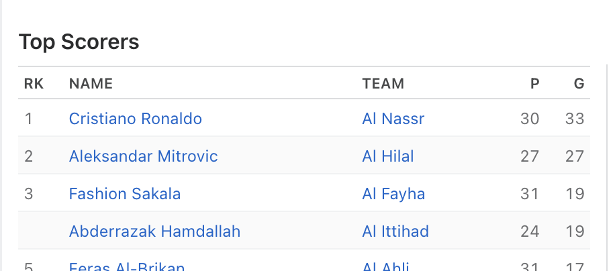Click Fashion Sakala's 31 played value
The image size is (615, 271).
[x=530, y=194]
